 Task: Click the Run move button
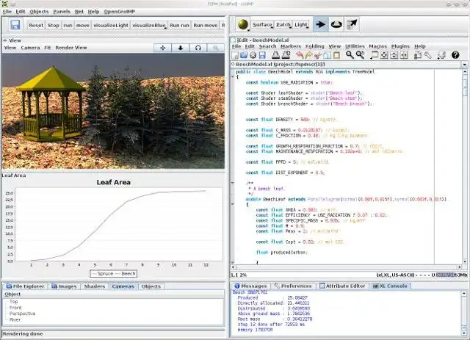206,26
